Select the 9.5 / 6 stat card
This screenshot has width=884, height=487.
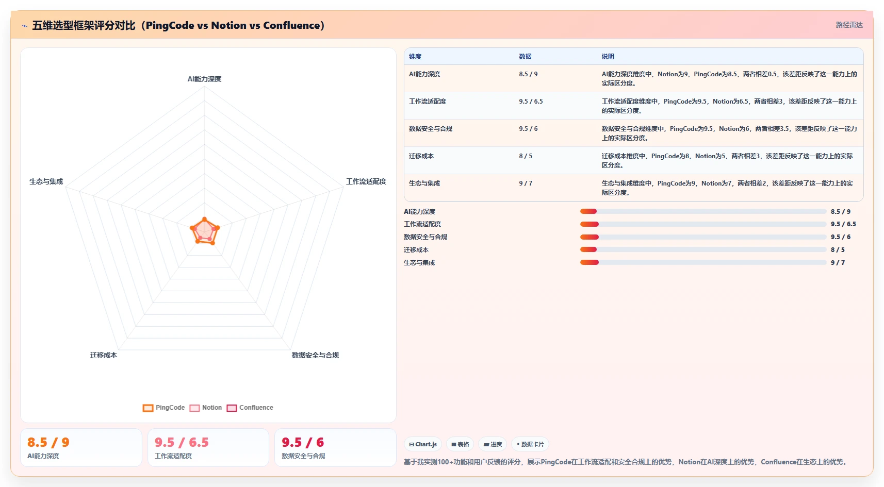click(335, 448)
